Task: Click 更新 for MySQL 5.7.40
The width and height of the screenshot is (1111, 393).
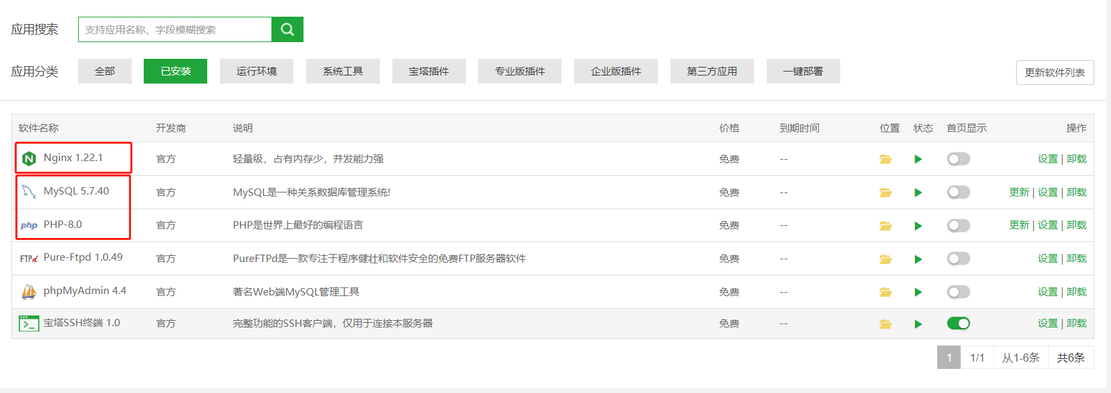Action: [1019, 192]
